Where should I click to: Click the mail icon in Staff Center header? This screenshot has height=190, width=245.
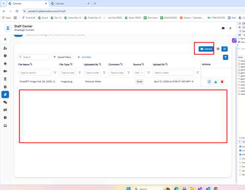pyautogui.click(x=223, y=28)
